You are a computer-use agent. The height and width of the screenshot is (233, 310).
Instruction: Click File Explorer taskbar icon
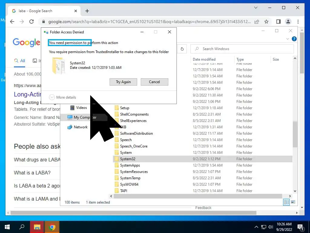click(x=37, y=227)
